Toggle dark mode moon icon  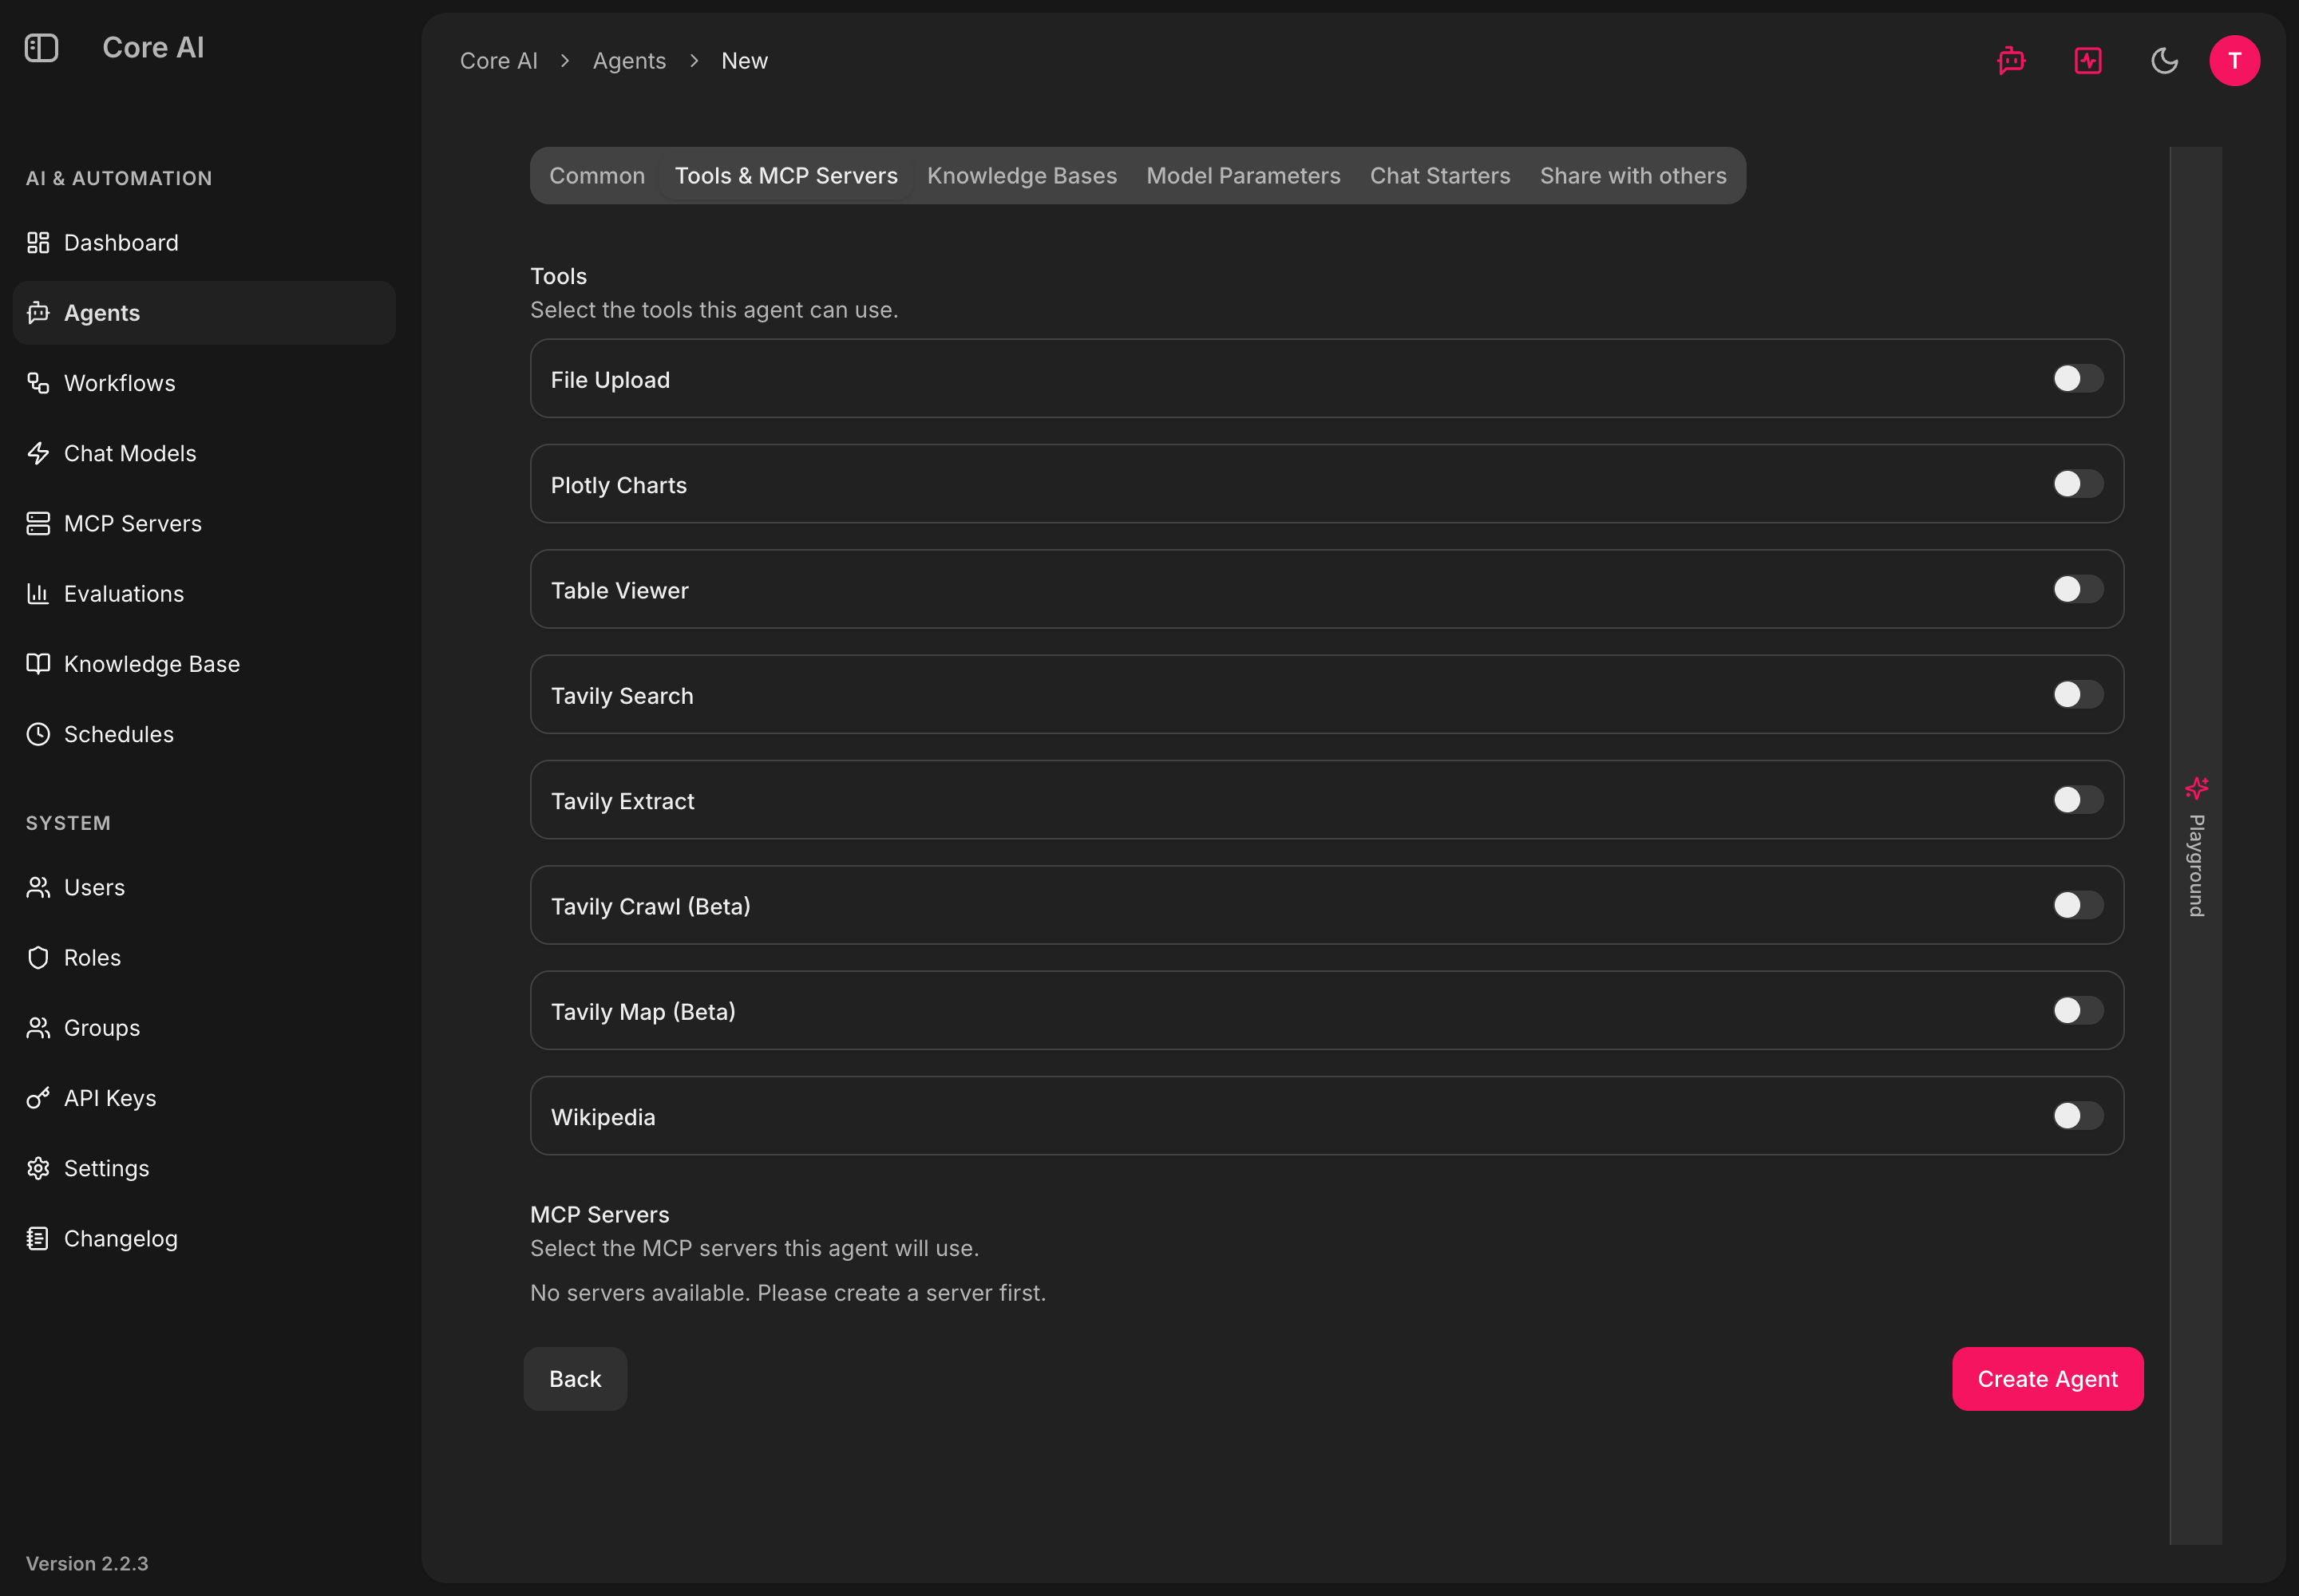[2164, 61]
